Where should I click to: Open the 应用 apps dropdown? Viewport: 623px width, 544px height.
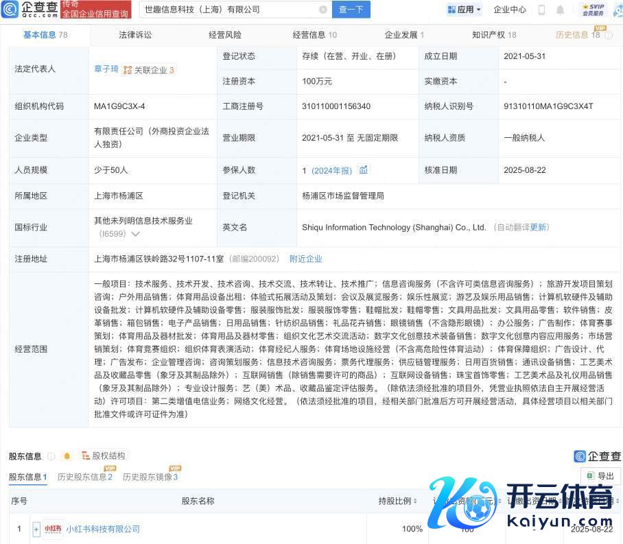pos(464,10)
